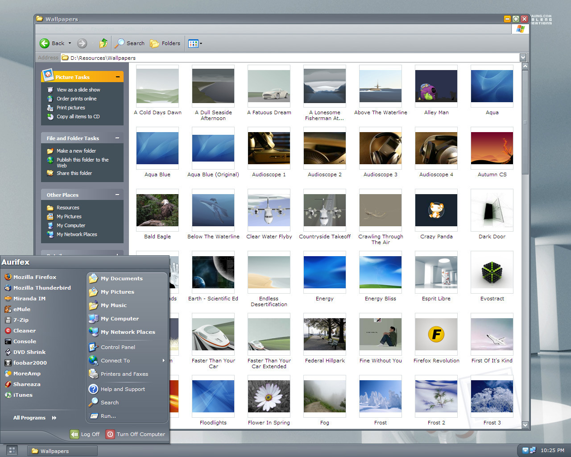Click View as a slide show link
The width and height of the screenshot is (571, 457).
(78, 90)
